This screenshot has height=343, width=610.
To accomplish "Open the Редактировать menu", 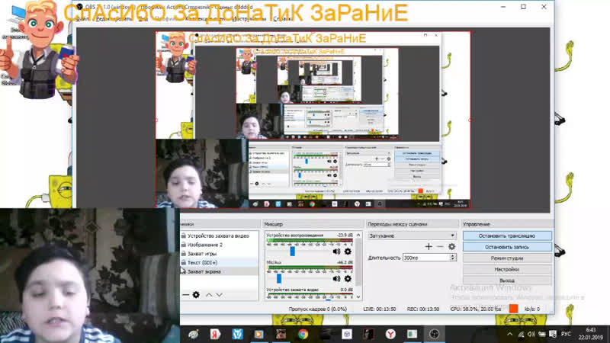I will click(113, 18).
